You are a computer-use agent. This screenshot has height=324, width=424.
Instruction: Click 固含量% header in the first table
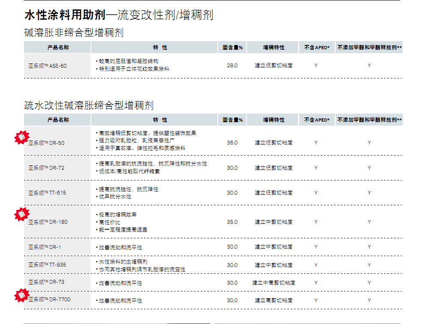point(232,48)
